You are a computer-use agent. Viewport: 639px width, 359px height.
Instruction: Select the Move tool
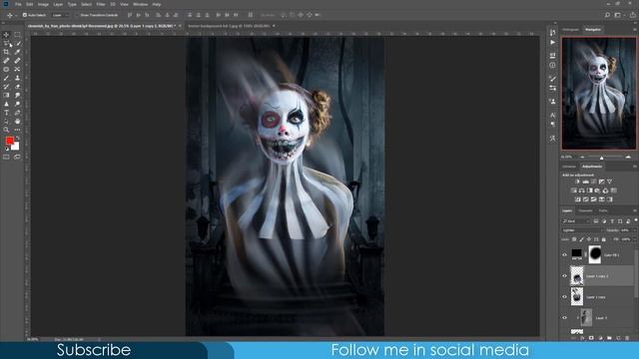point(6,35)
